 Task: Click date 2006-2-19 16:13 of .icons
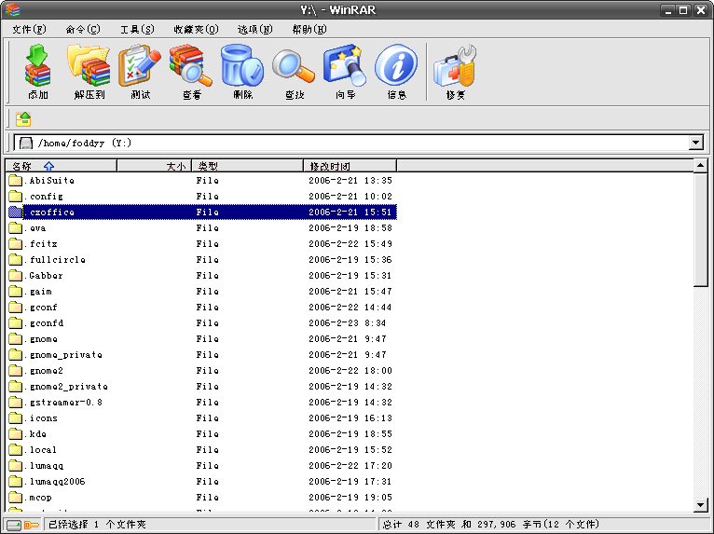click(350, 418)
